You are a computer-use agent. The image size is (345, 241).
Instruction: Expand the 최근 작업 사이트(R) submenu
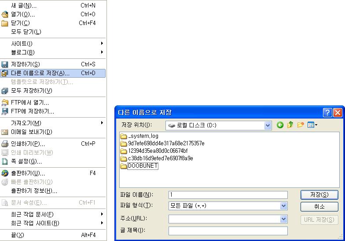(x=102, y=223)
